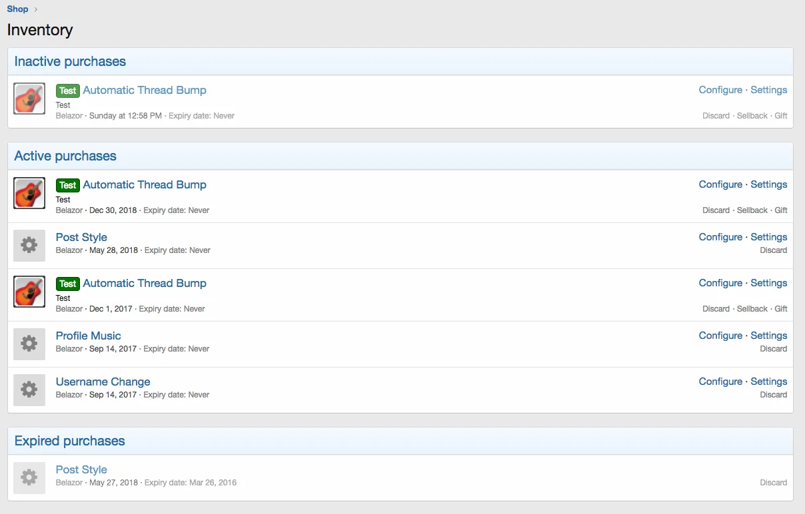Click guitar thumbnail of Dec 1, 2017 purchase
This screenshot has width=805, height=514.
pos(29,292)
